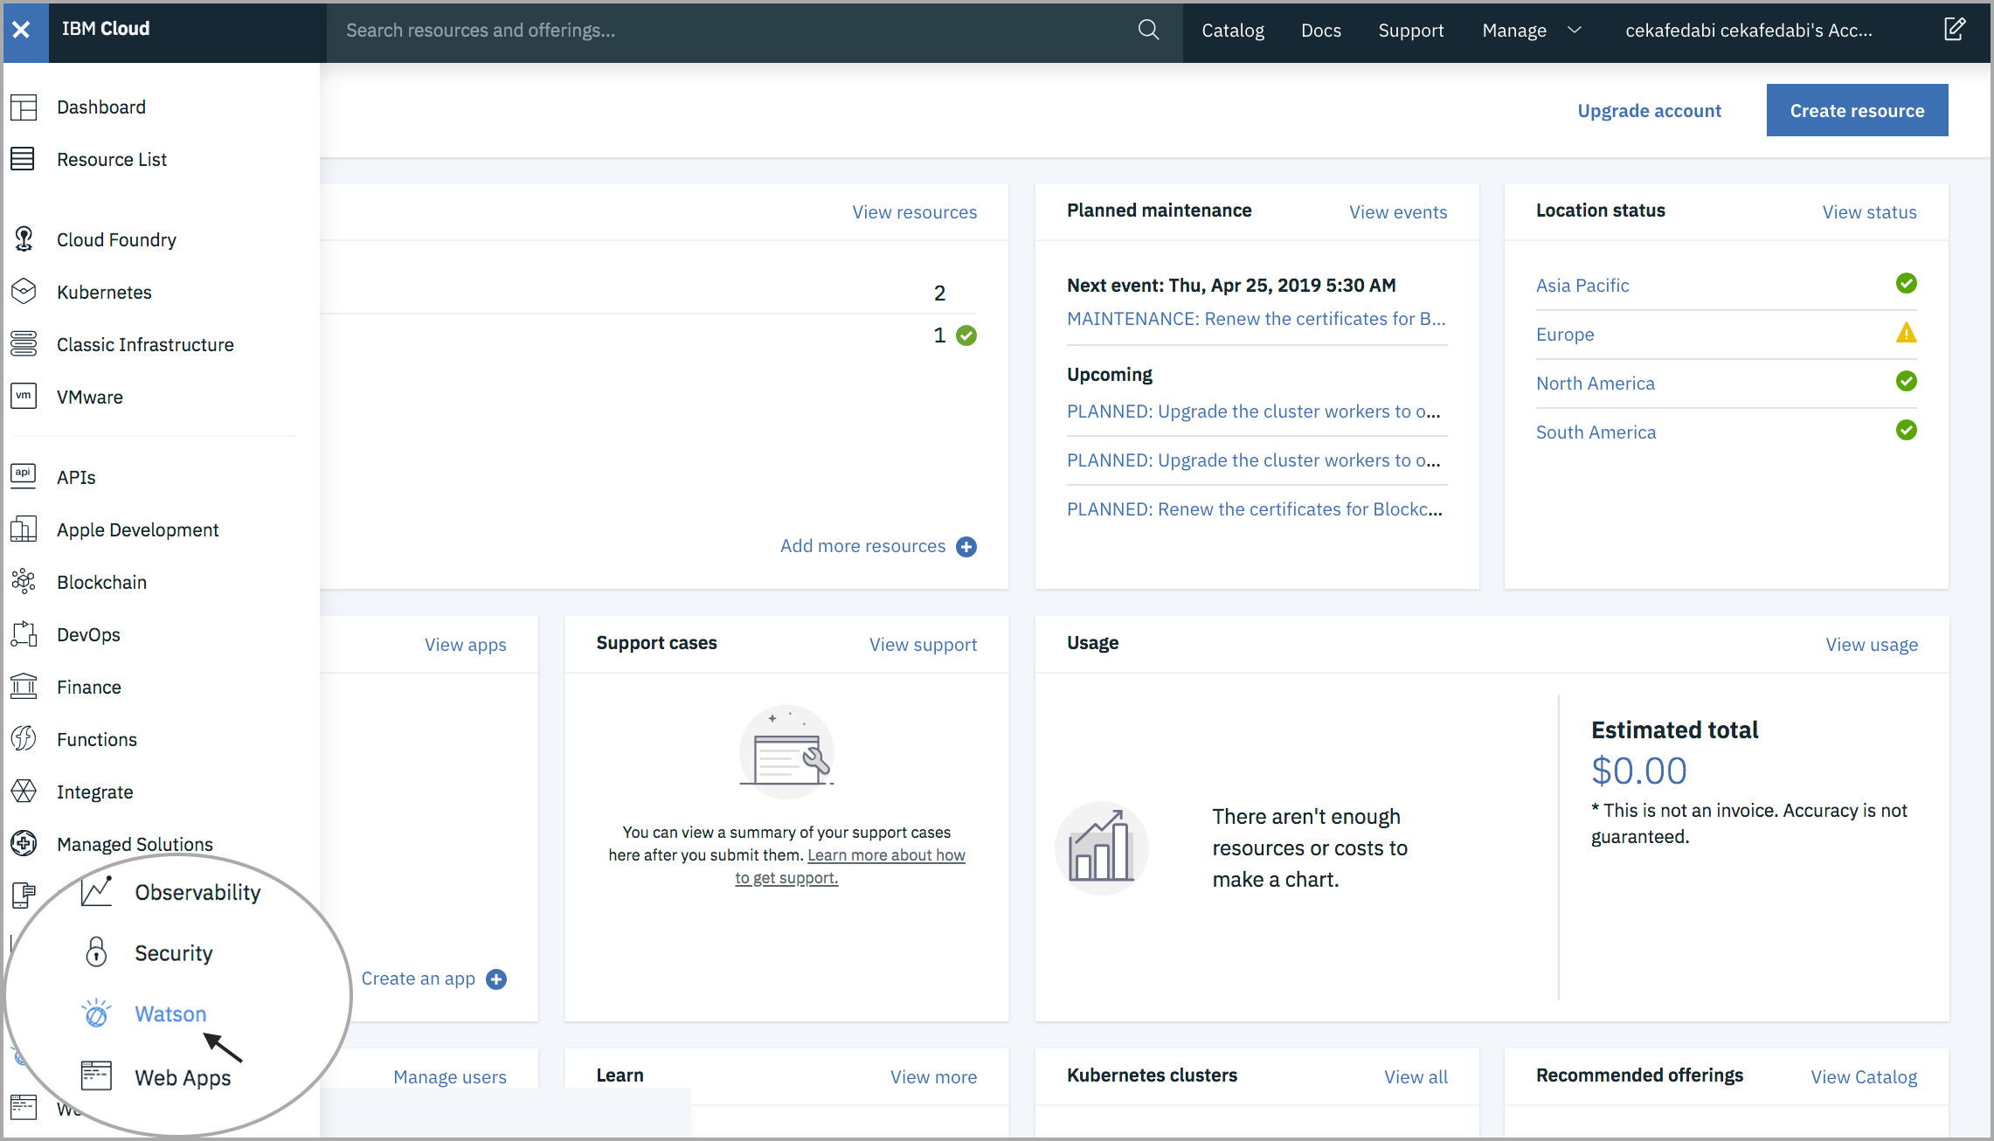Click the Upgrade account link
This screenshot has width=1994, height=1141.
(1649, 111)
